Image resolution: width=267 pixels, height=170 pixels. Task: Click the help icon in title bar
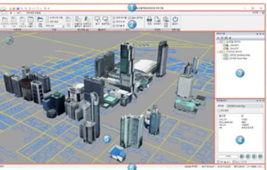click(263, 13)
